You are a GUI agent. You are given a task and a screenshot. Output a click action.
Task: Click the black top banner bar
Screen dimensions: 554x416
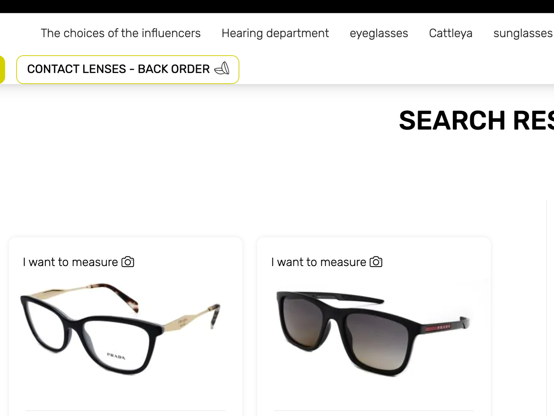pos(277,6)
